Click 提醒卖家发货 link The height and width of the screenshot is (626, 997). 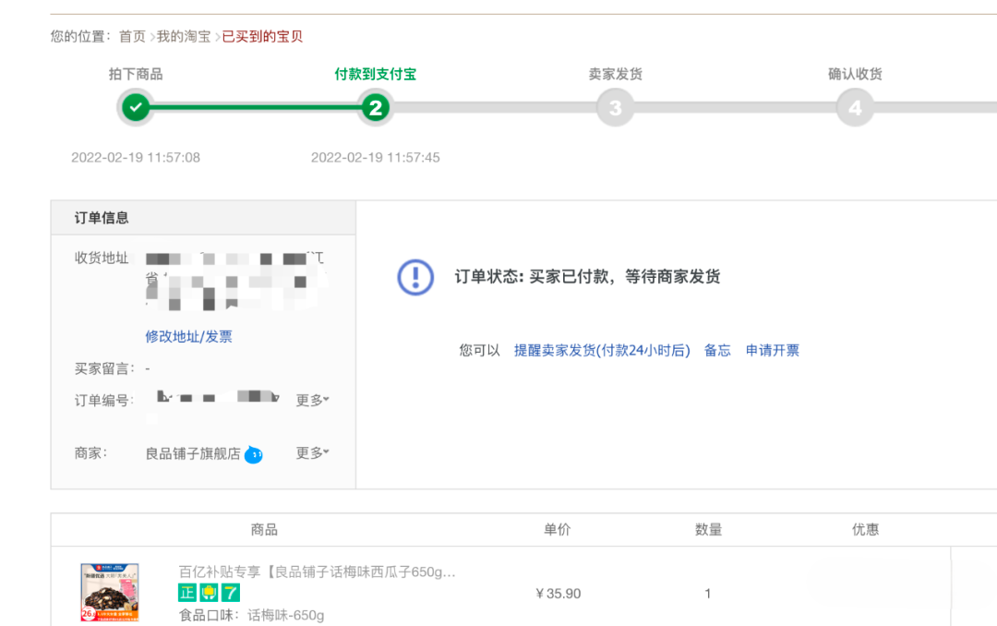point(602,351)
